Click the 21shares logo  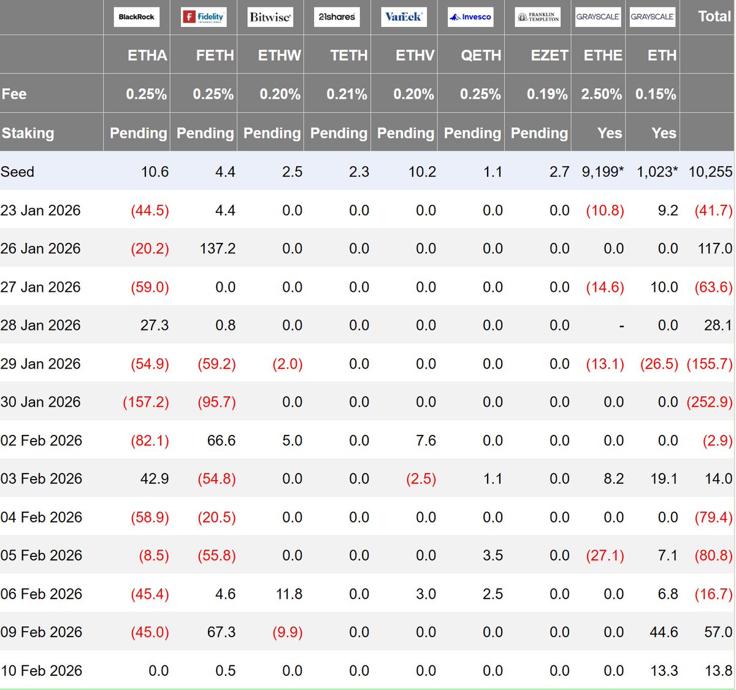[x=337, y=17]
